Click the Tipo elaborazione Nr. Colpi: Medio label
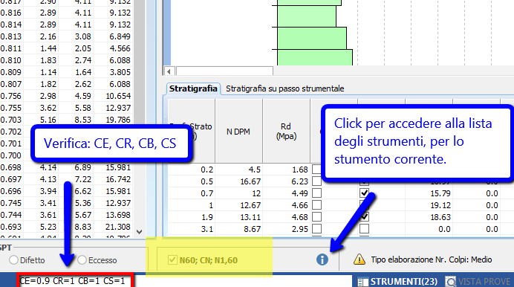 [432, 259]
